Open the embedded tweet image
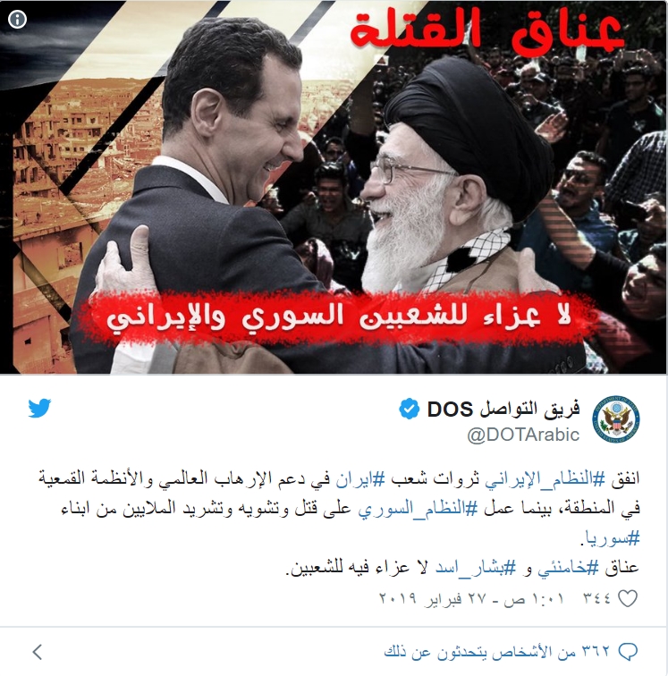Screen dimensions: 668x676 (x=334, y=187)
